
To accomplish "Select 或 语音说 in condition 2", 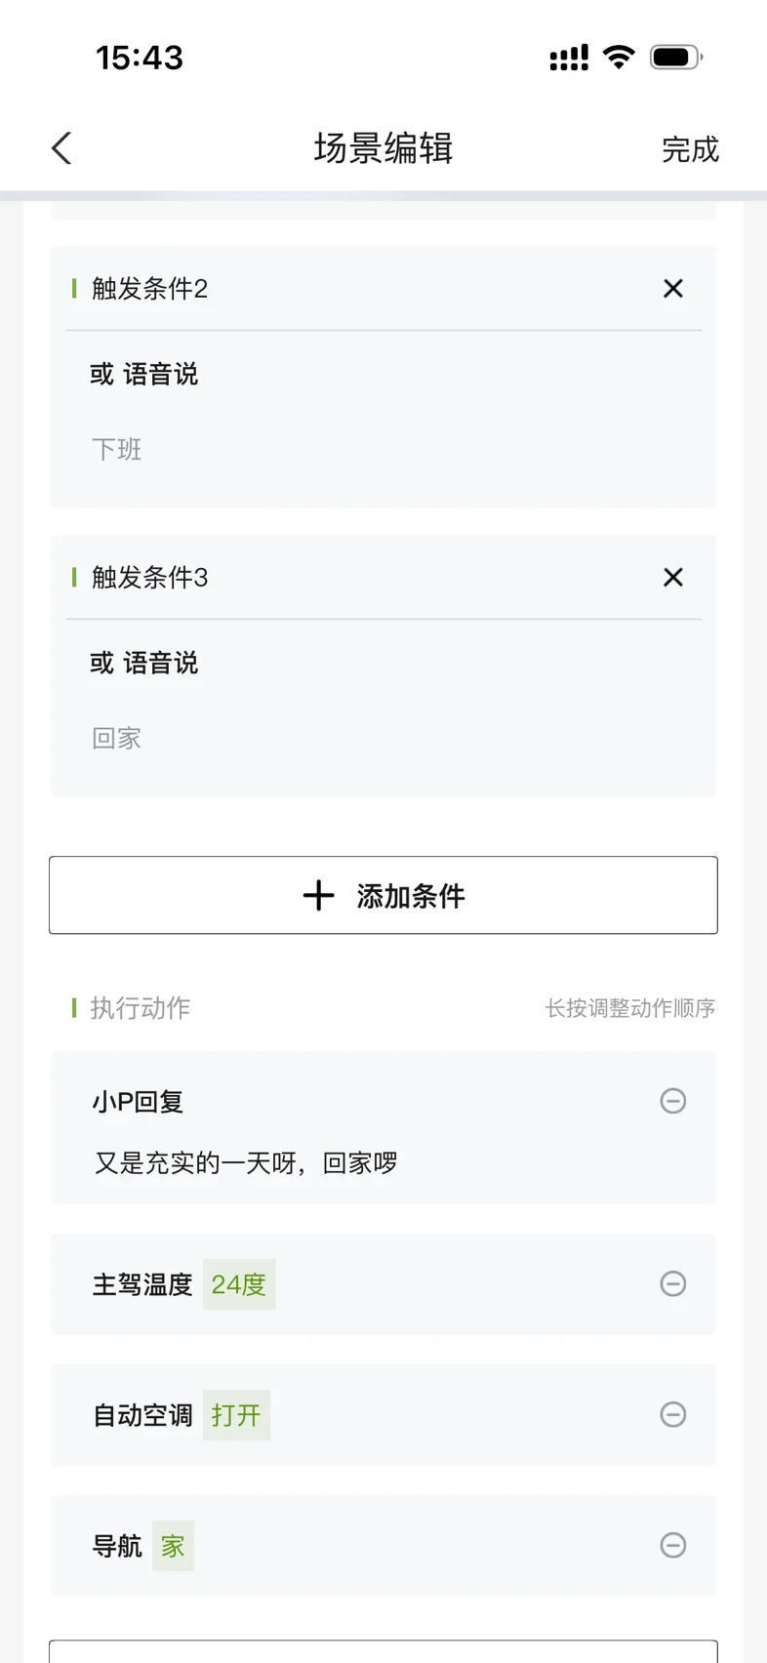I will [144, 375].
